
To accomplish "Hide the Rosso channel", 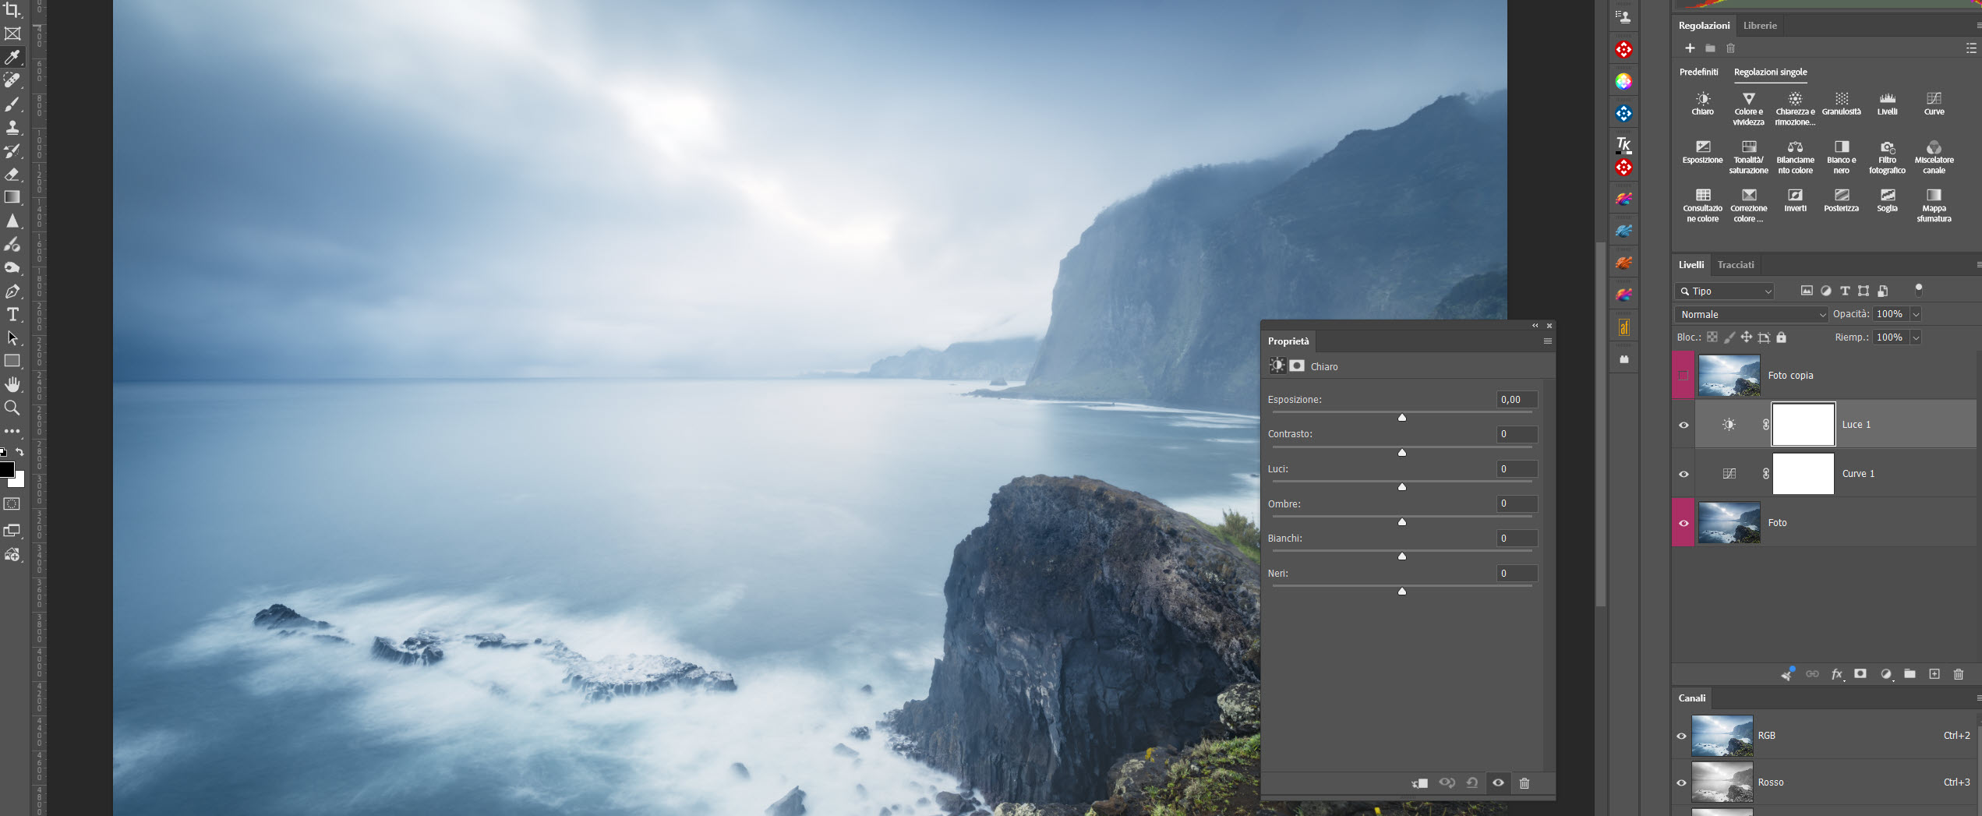I will (1681, 782).
